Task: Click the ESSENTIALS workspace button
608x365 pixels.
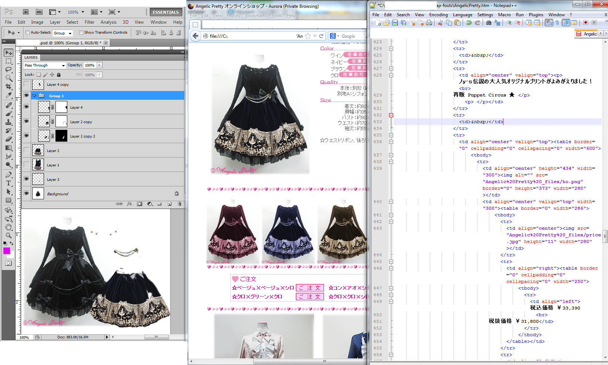Action: tap(165, 12)
